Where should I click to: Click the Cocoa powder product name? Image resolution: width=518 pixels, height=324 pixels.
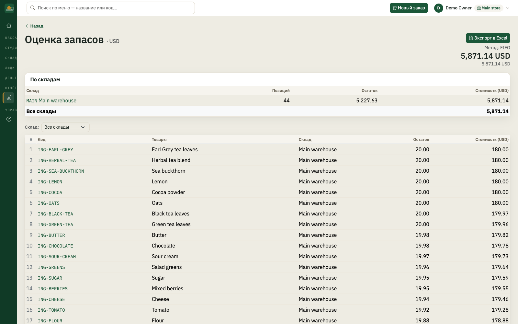coord(168,192)
